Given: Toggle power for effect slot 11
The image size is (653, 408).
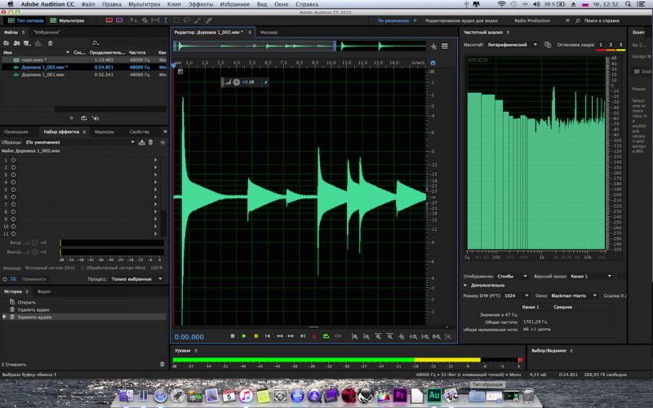Looking at the screenshot, I should point(13,234).
